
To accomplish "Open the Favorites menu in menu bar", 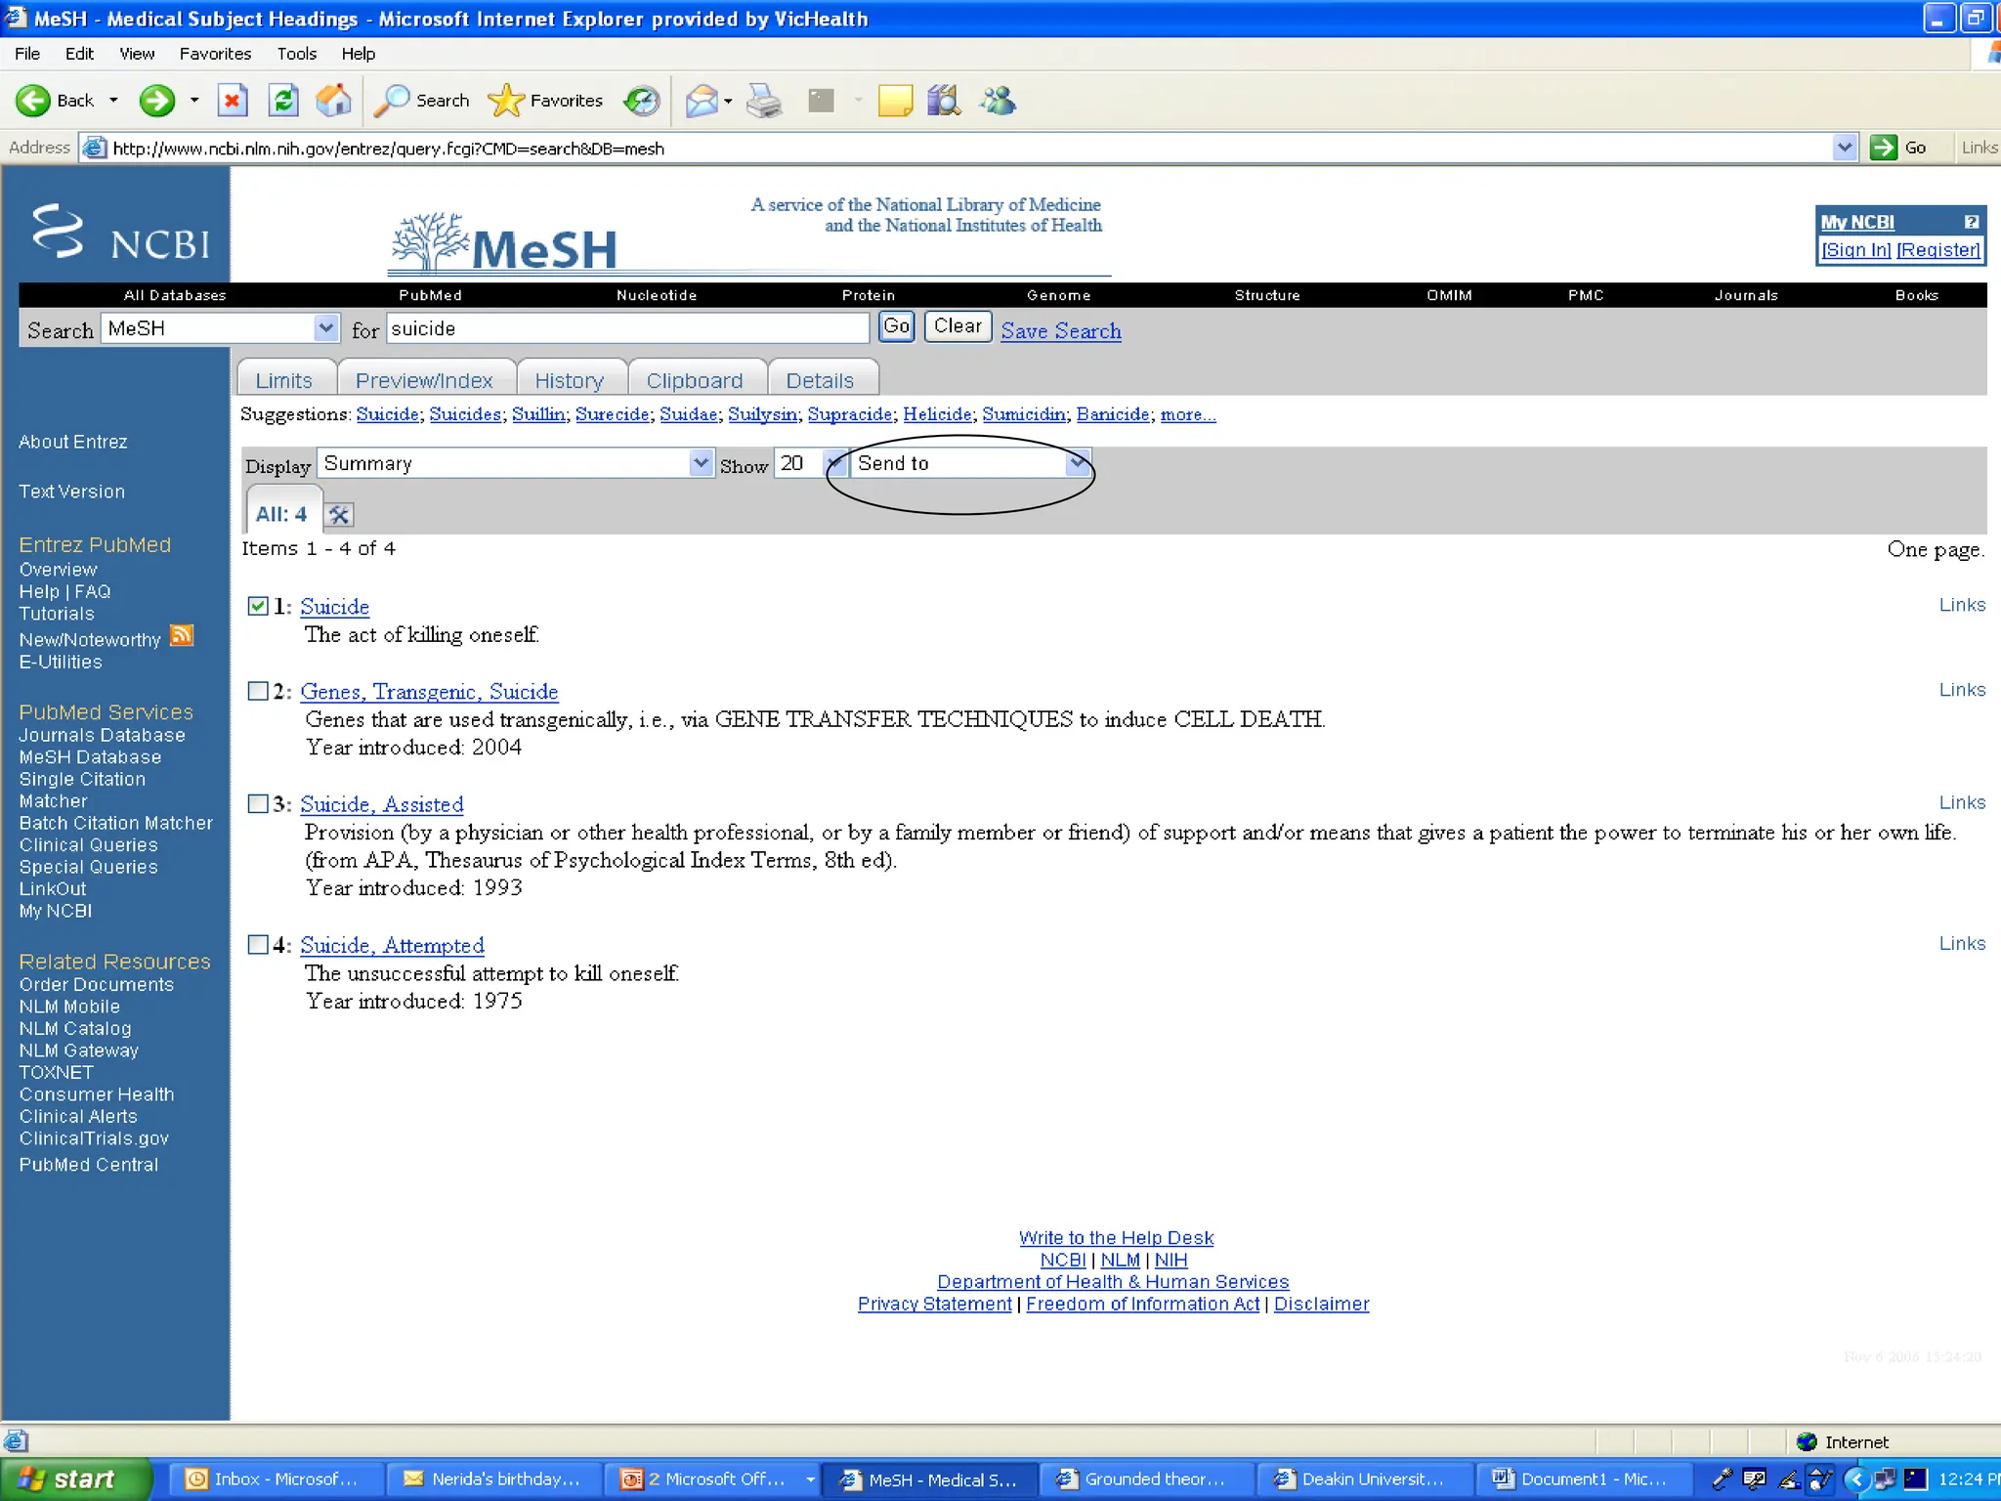I will coord(215,54).
